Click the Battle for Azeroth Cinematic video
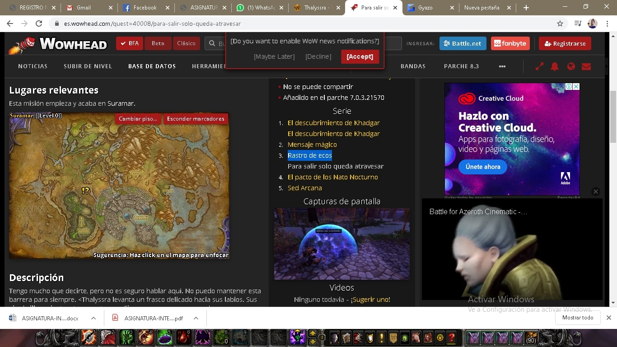617x347 pixels. pos(512,249)
